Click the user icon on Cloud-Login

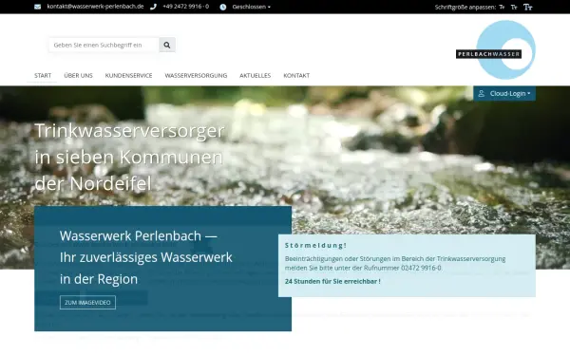coord(482,94)
